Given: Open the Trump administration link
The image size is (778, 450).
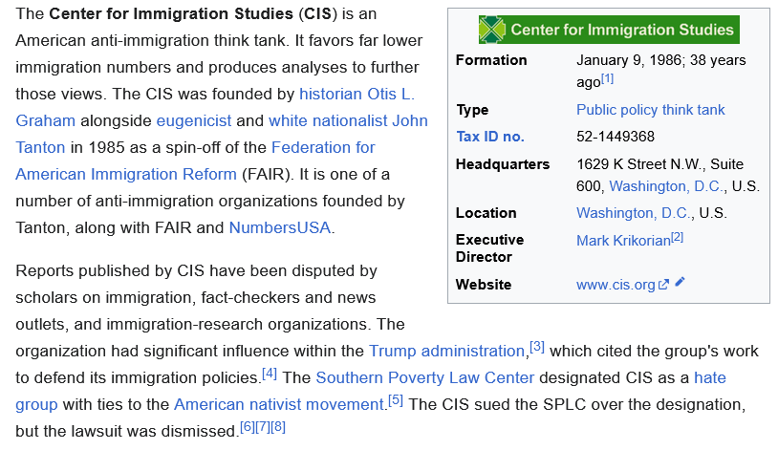Looking at the screenshot, I should [446, 351].
